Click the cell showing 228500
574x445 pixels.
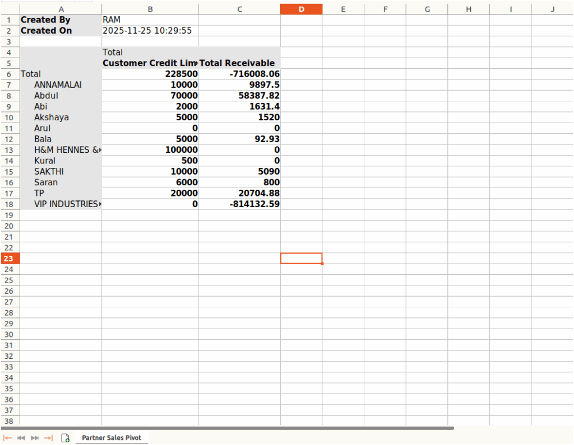point(150,73)
